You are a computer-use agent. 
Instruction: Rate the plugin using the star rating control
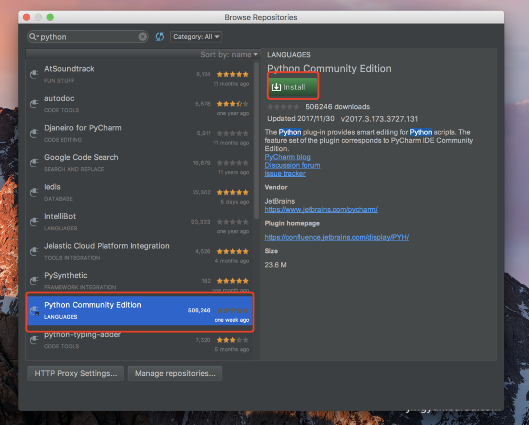coord(284,106)
